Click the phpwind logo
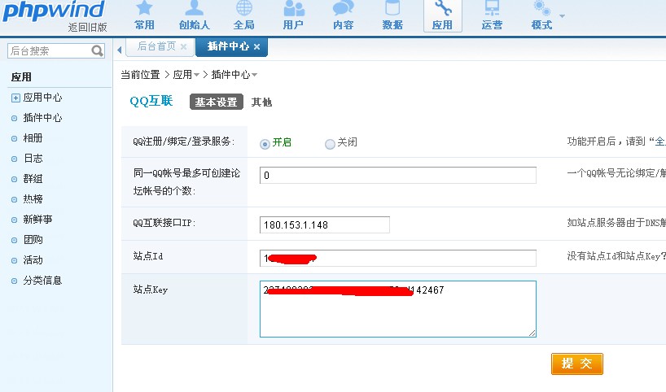Image resolution: width=666 pixels, height=392 pixels. pos(54,11)
